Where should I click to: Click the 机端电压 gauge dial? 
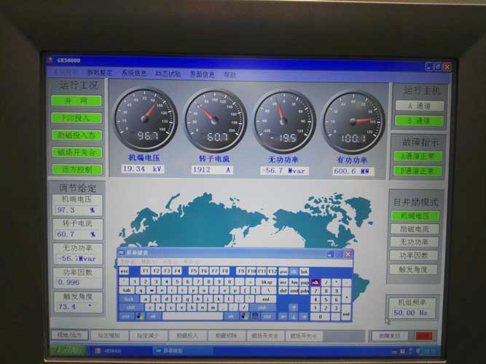pyautogui.click(x=145, y=119)
